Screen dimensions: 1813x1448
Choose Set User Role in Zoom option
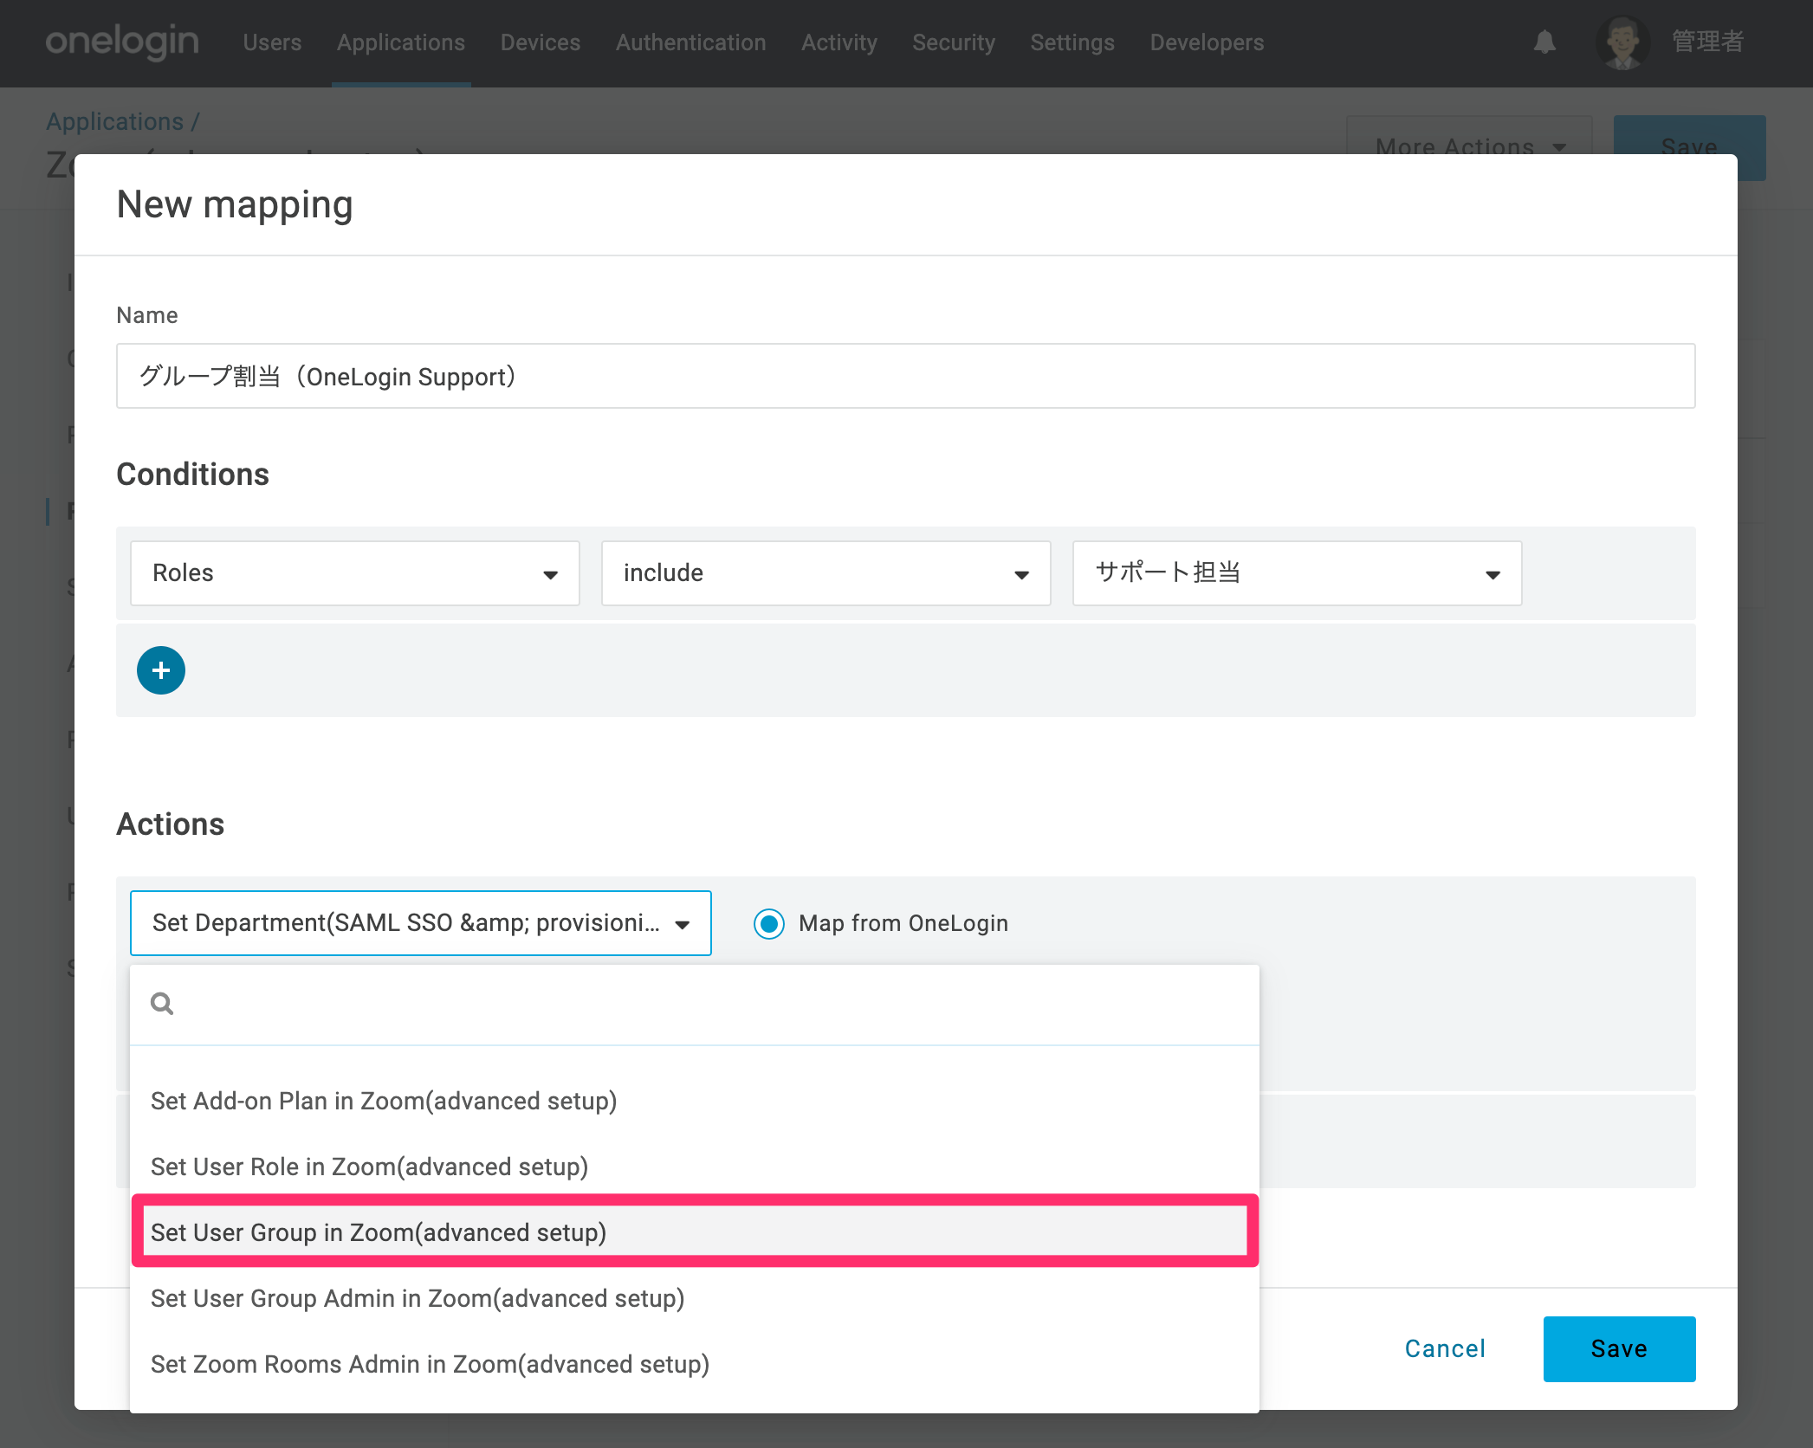695,1167
